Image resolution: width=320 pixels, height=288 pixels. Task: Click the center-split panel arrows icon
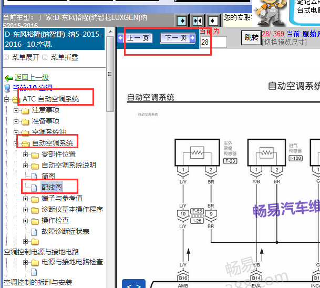pos(198,20)
